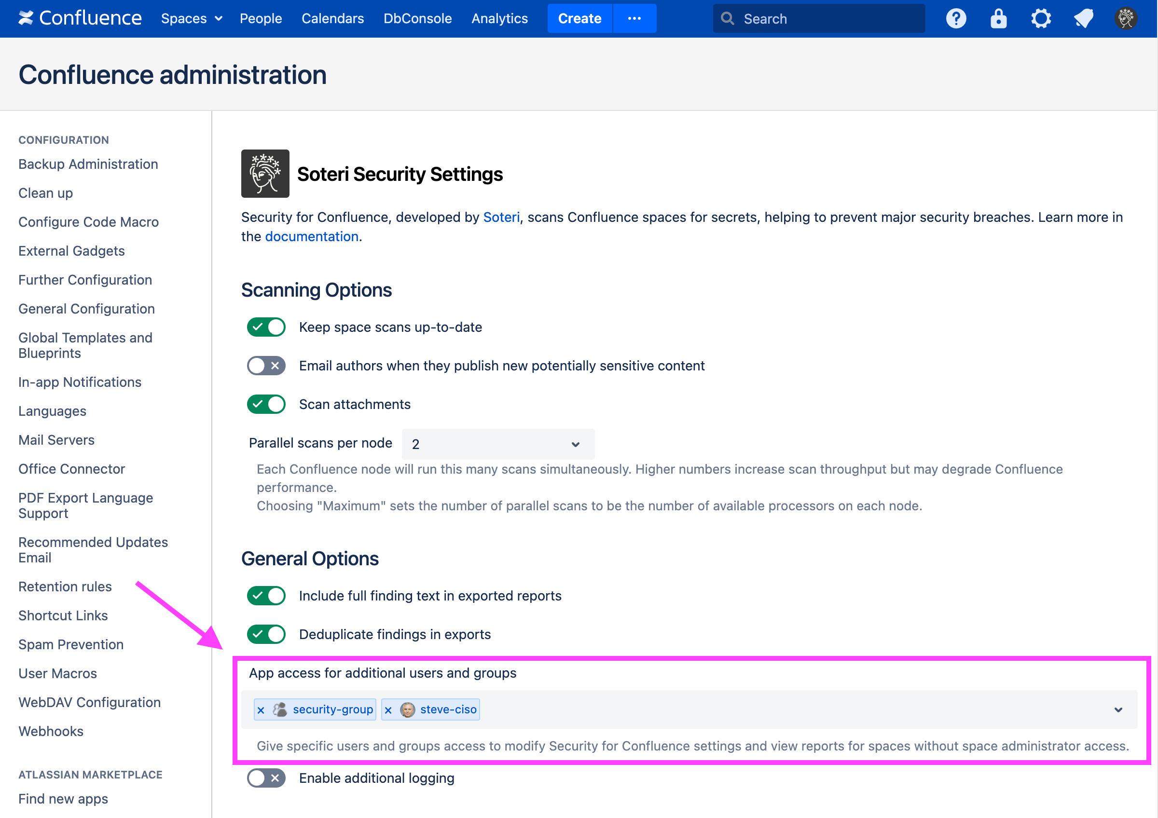The height and width of the screenshot is (818, 1158).
Task: Turn on Enable additional logging toggle
Action: [x=266, y=778]
